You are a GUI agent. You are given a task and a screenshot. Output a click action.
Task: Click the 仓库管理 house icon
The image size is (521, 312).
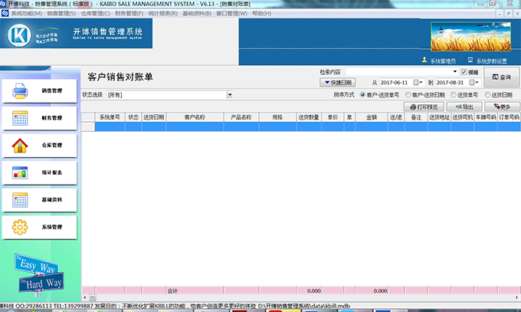click(21, 145)
